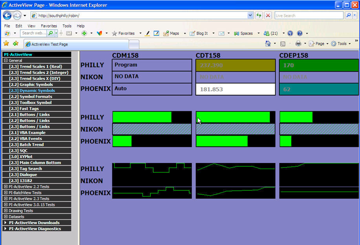Click the Live Search input box

[x=309, y=15]
